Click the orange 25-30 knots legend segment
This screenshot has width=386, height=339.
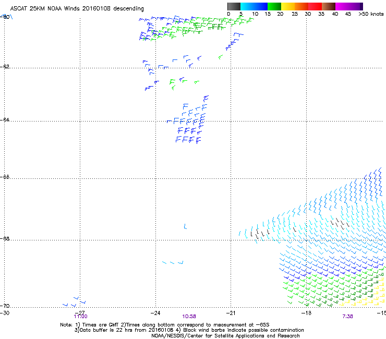pos(301,6)
